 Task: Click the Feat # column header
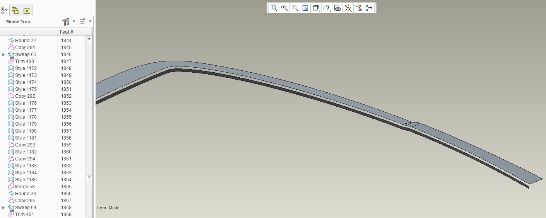click(x=67, y=32)
